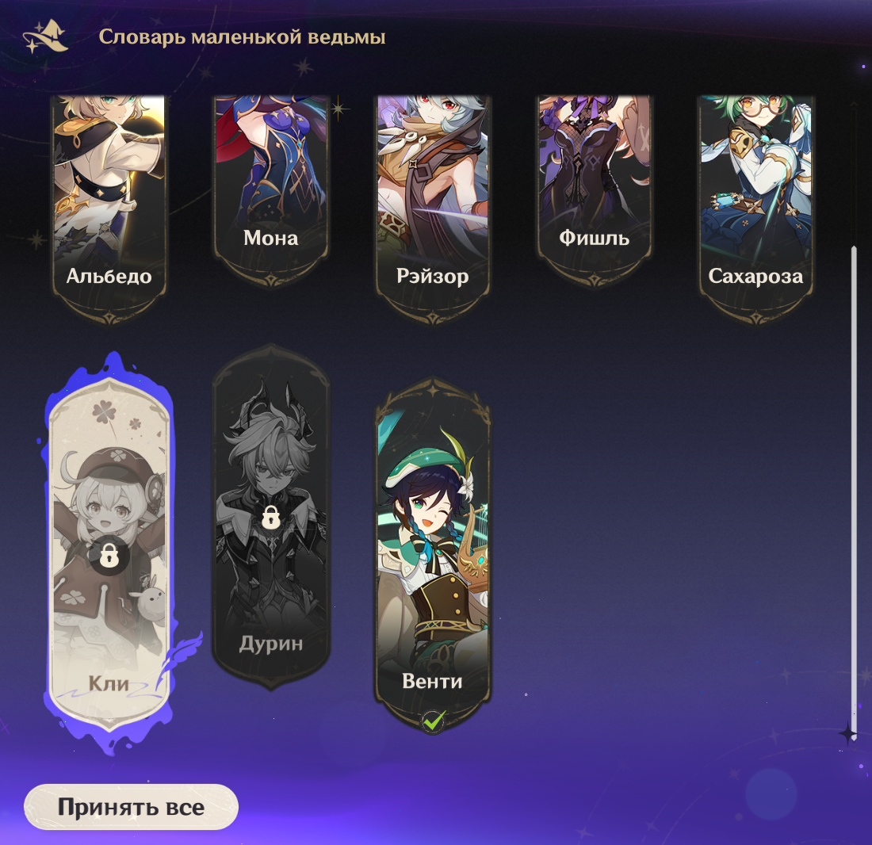
Task: Select the Фишль character card
Action: tap(594, 190)
